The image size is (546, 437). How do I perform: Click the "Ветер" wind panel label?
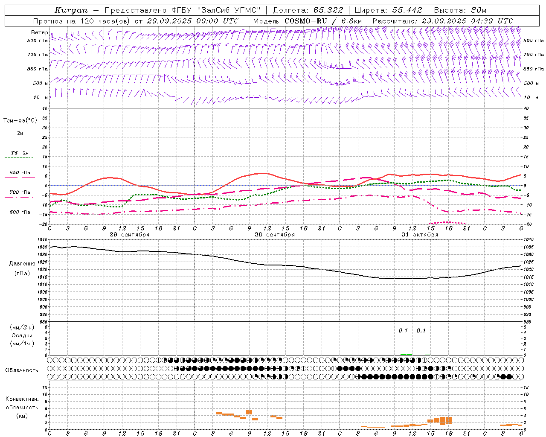pyautogui.click(x=39, y=32)
